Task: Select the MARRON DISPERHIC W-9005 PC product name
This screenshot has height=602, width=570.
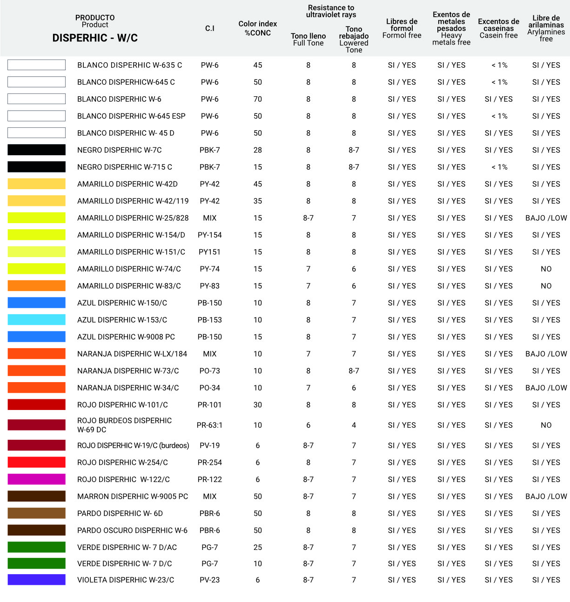Action: click(x=133, y=496)
